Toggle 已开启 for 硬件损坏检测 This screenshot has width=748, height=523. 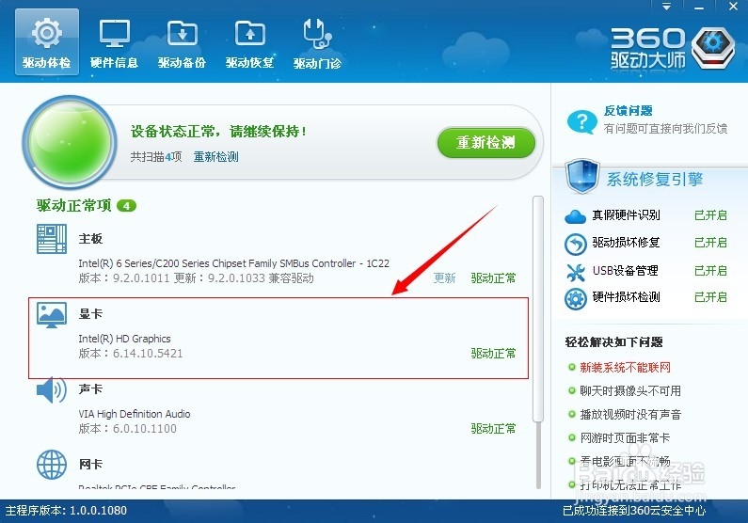coord(710,297)
